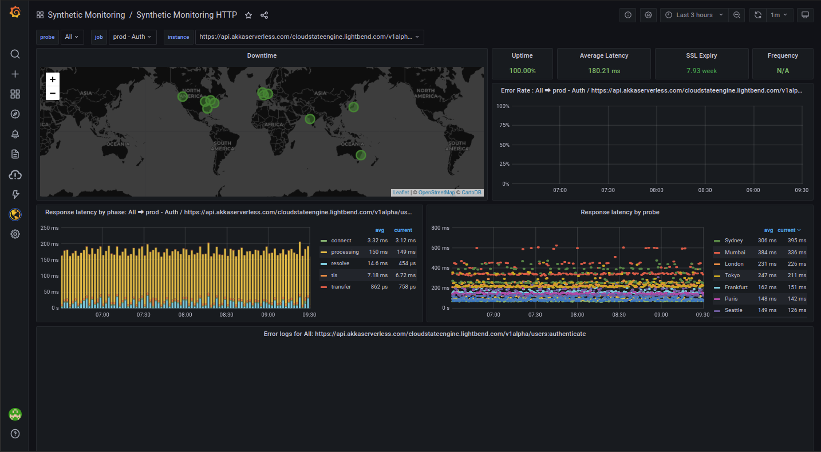Screen dimensions: 821x452
Task: Toggle the Mumbai series visibility
Action: [735, 253]
